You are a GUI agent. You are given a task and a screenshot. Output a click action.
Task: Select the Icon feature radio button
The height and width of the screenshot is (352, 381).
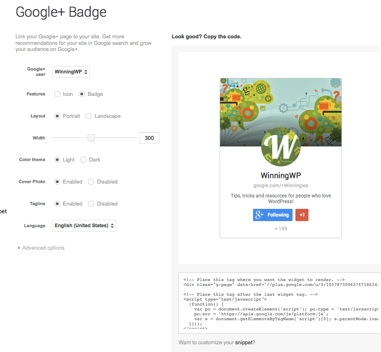(x=57, y=94)
